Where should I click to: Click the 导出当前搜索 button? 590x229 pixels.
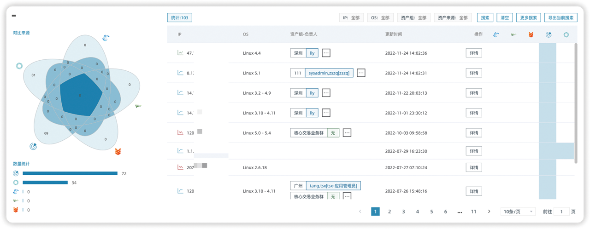pyautogui.click(x=560, y=17)
